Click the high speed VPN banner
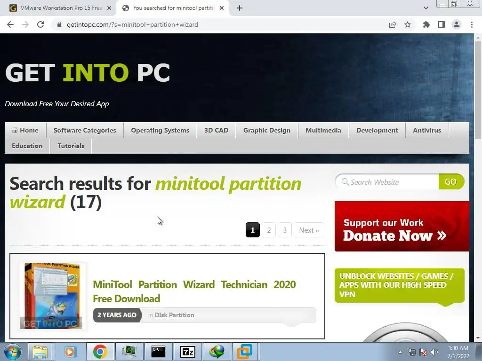482x361 pixels. tap(399, 285)
